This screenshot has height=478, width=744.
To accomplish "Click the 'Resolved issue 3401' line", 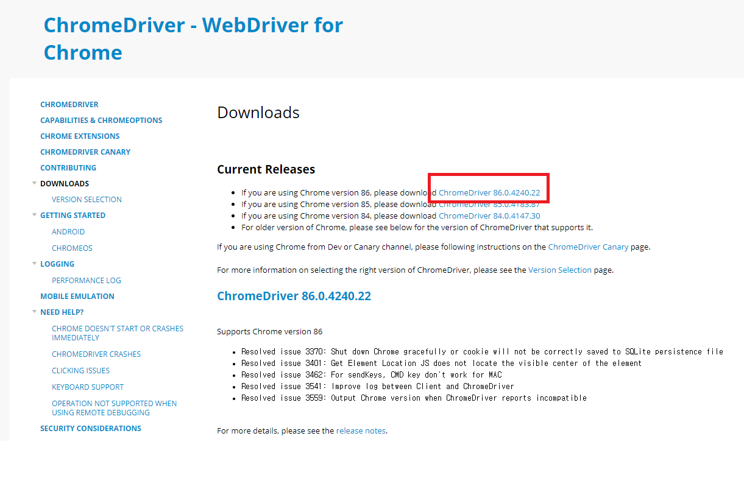I will click(441, 363).
